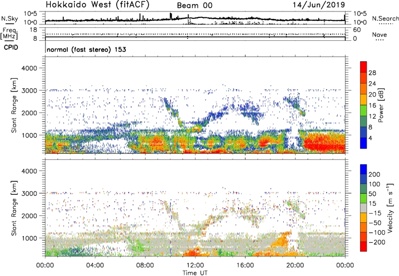Click the '10^5' label on the N.Search axis
Viewport: 399px width, 276px height.
click(x=360, y=13)
